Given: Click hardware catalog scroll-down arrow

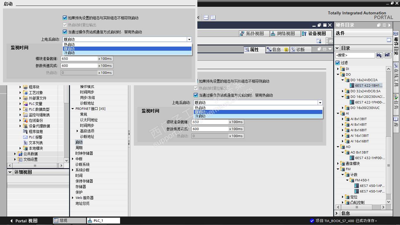Looking at the screenshot, I should (389, 202).
